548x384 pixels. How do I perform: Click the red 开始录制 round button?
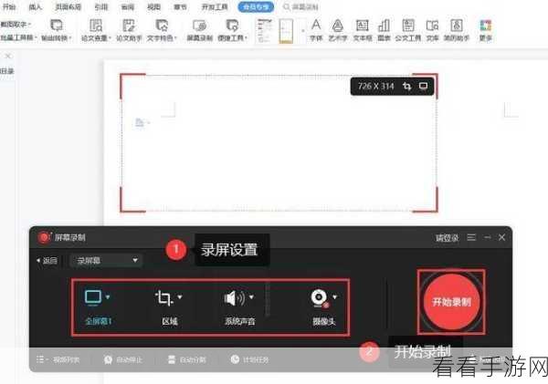coord(451,302)
